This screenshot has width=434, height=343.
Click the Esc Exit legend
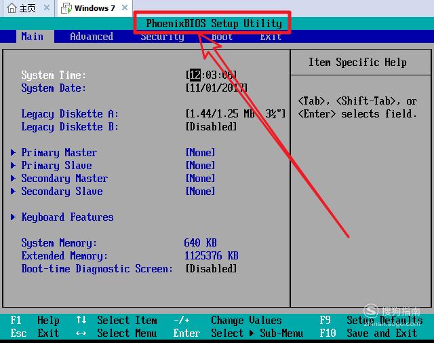click(35, 333)
